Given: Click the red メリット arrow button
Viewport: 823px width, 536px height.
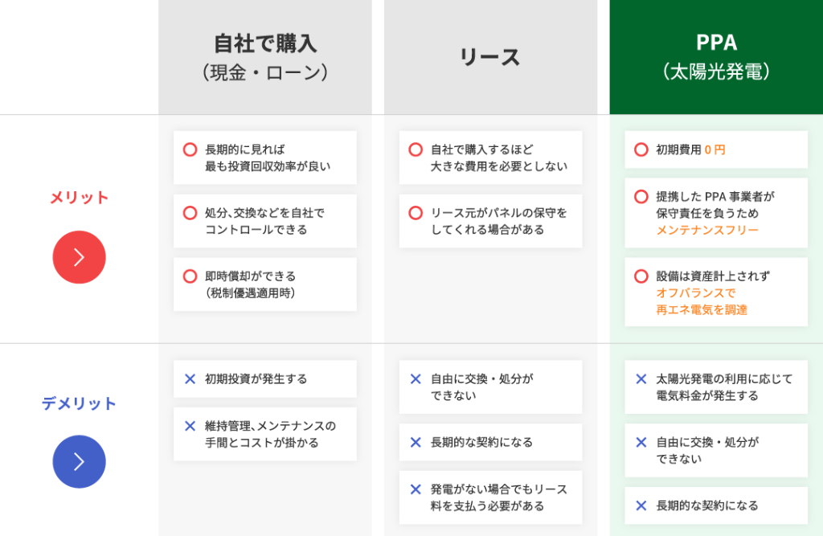Looking at the screenshot, I should (79, 257).
